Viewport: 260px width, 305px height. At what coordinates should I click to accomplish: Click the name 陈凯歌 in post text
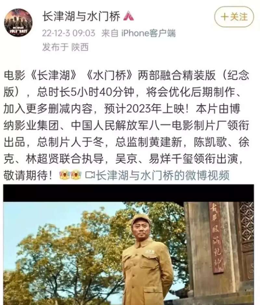[210, 142]
